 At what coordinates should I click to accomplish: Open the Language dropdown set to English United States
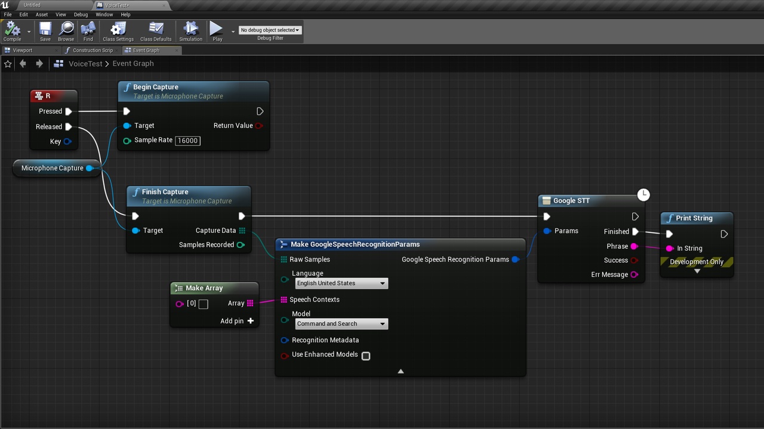click(x=341, y=284)
